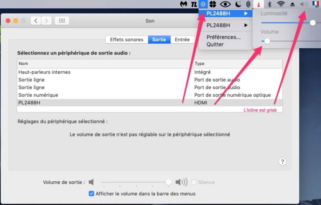Click Port de sortie numérique optique cell
321x205 pixels.
(232, 95)
